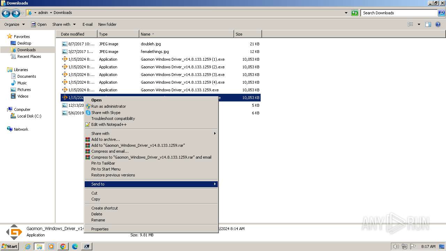Open the view options dropdown arrow
Viewport: 446px width, 251px height.
pyautogui.click(x=419, y=24)
